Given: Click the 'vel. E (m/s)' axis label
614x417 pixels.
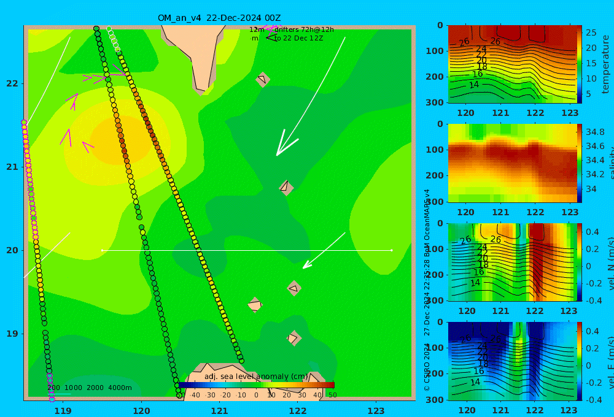Looking at the screenshot, I should pyautogui.click(x=610, y=362).
